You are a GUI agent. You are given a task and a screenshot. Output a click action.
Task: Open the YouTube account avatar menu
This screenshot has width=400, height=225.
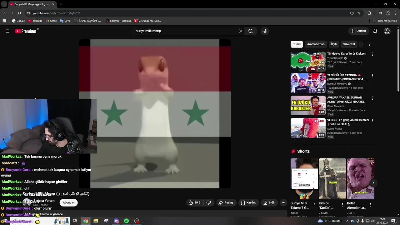click(x=387, y=31)
